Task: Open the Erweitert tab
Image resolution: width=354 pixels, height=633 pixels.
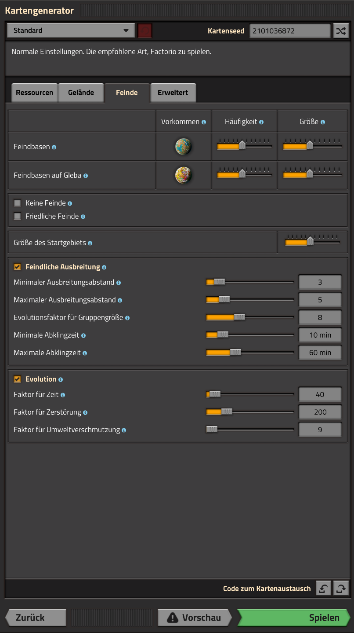Action: (x=173, y=92)
